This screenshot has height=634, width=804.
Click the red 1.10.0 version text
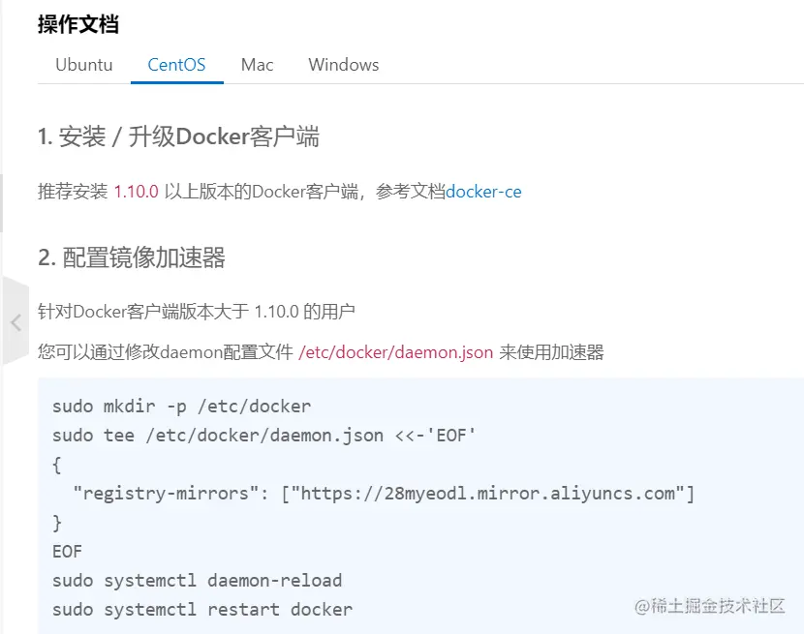[136, 192]
